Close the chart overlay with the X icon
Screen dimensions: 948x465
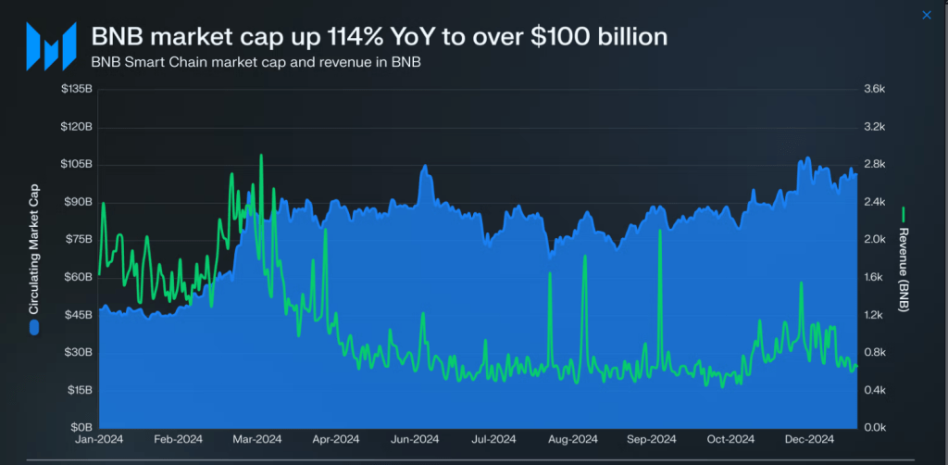(x=926, y=15)
